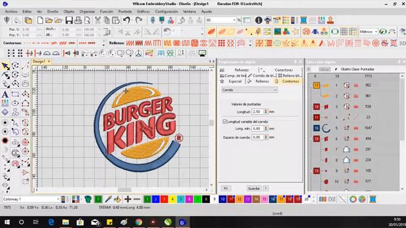Open the Métrico units dropdown

tap(376, 32)
